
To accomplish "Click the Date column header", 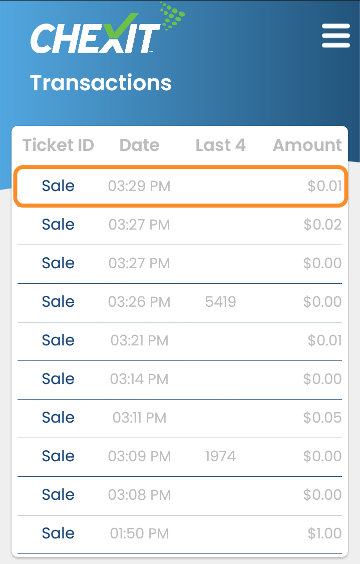I will (139, 145).
